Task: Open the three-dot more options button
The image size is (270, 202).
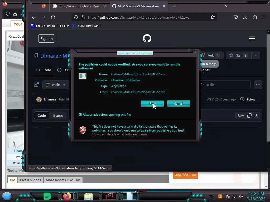Action: tap(258, 85)
